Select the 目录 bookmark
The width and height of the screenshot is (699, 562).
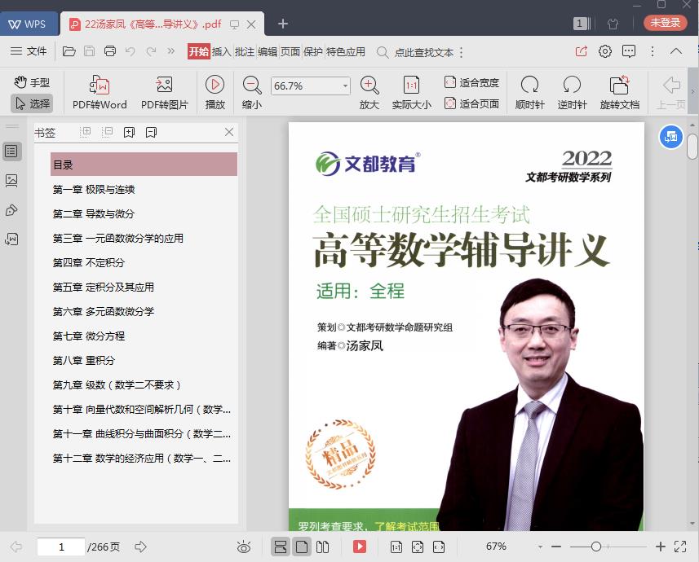144,165
